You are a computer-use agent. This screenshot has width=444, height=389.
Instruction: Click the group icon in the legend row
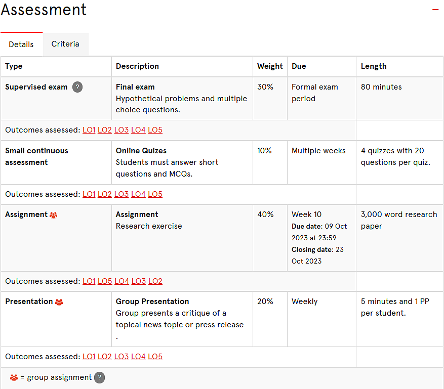(x=14, y=377)
